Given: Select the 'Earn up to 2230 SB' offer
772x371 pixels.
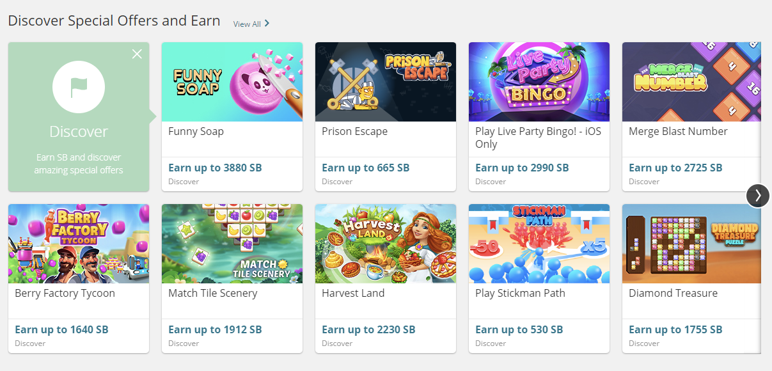Looking at the screenshot, I should [x=368, y=329].
